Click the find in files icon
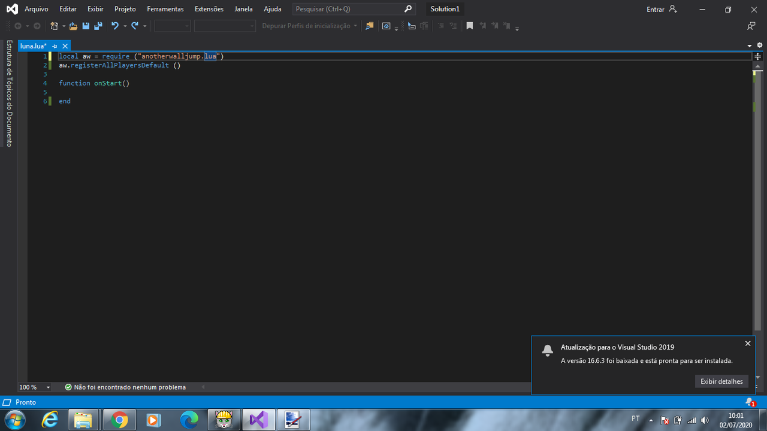The width and height of the screenshot is (767, 431). coord(369,26)
